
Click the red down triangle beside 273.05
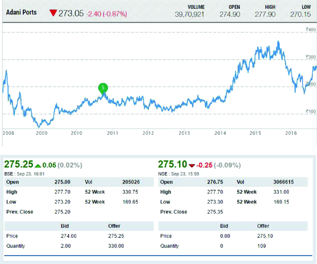pyautogui.click(x=53, y=13)
